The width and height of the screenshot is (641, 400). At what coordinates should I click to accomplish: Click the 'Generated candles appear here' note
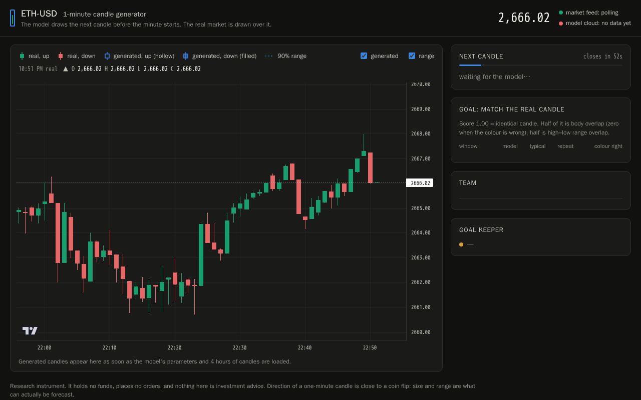pos(155,361)
